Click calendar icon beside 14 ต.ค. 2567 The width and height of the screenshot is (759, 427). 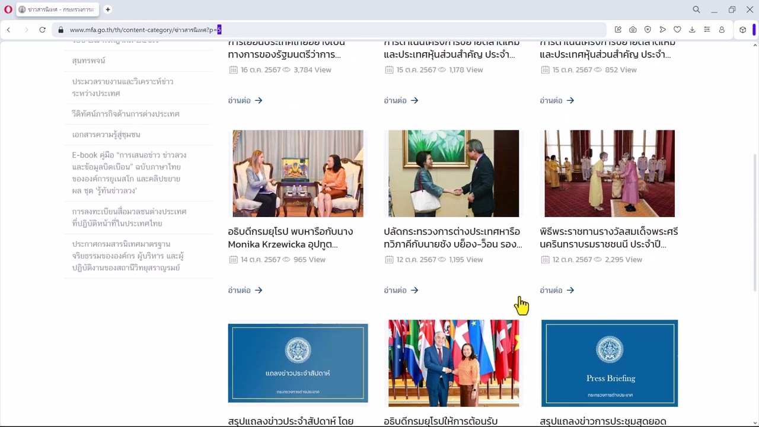click(x=233, y=259)
